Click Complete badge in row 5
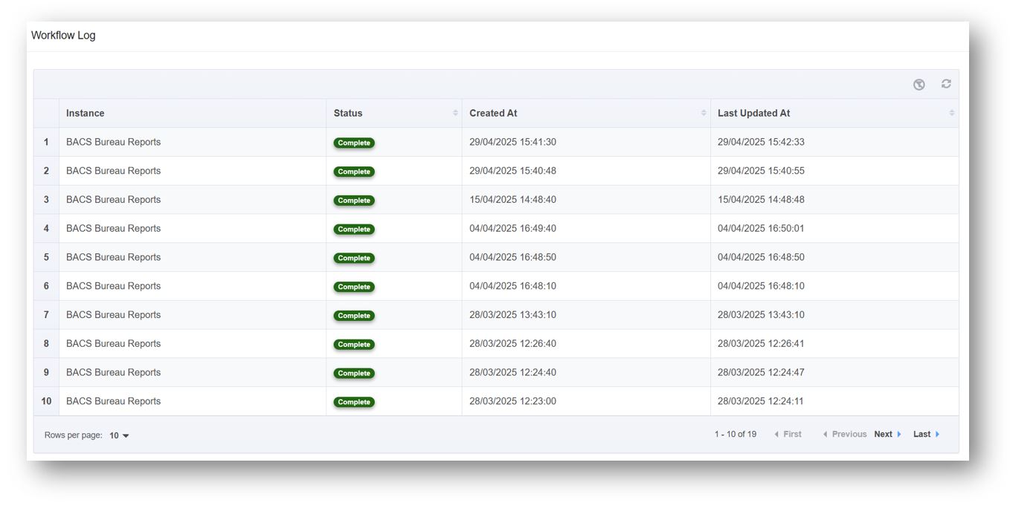Screen dimensions: 1036x526 [x=354, y=258]
